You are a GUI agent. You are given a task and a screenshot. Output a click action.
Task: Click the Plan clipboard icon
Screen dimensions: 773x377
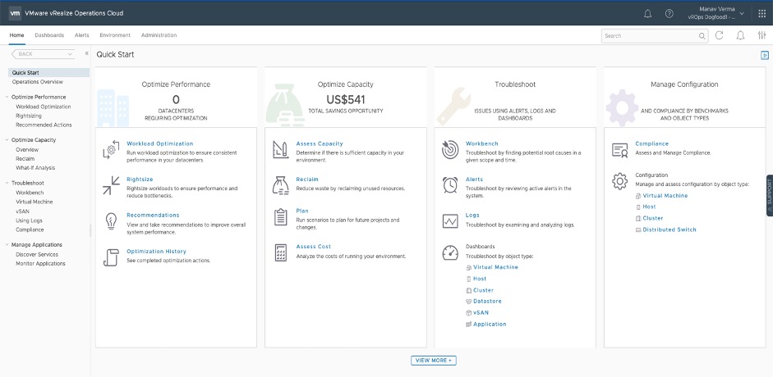(x=280, y=216)
